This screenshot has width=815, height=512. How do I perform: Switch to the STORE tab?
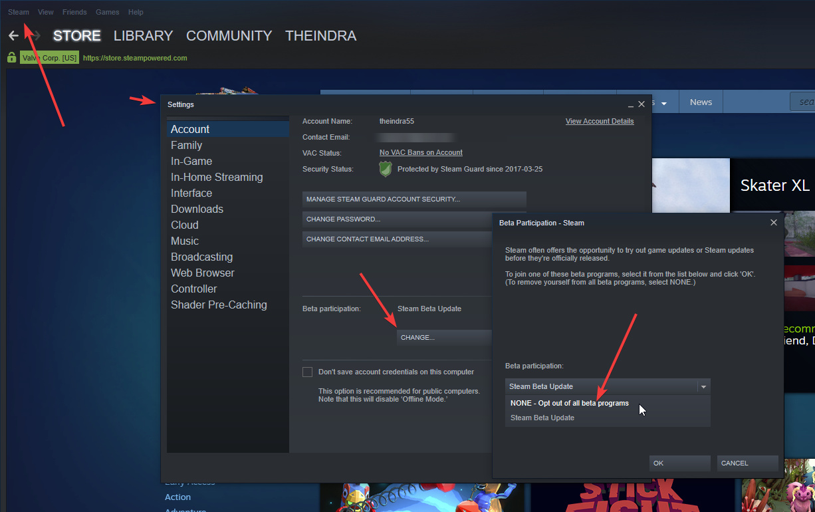click(77, 36)
